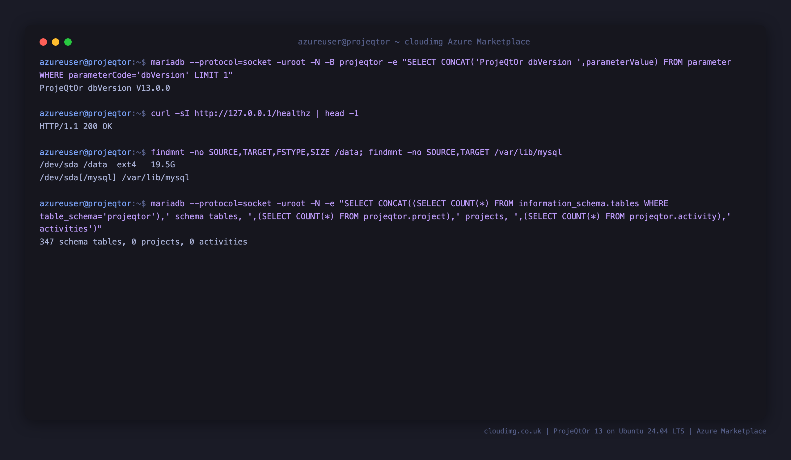Click the line "WHERE parameterCode='dbVersion' LIMIT 1"
The image size is (791, 460).
[136, 75]
